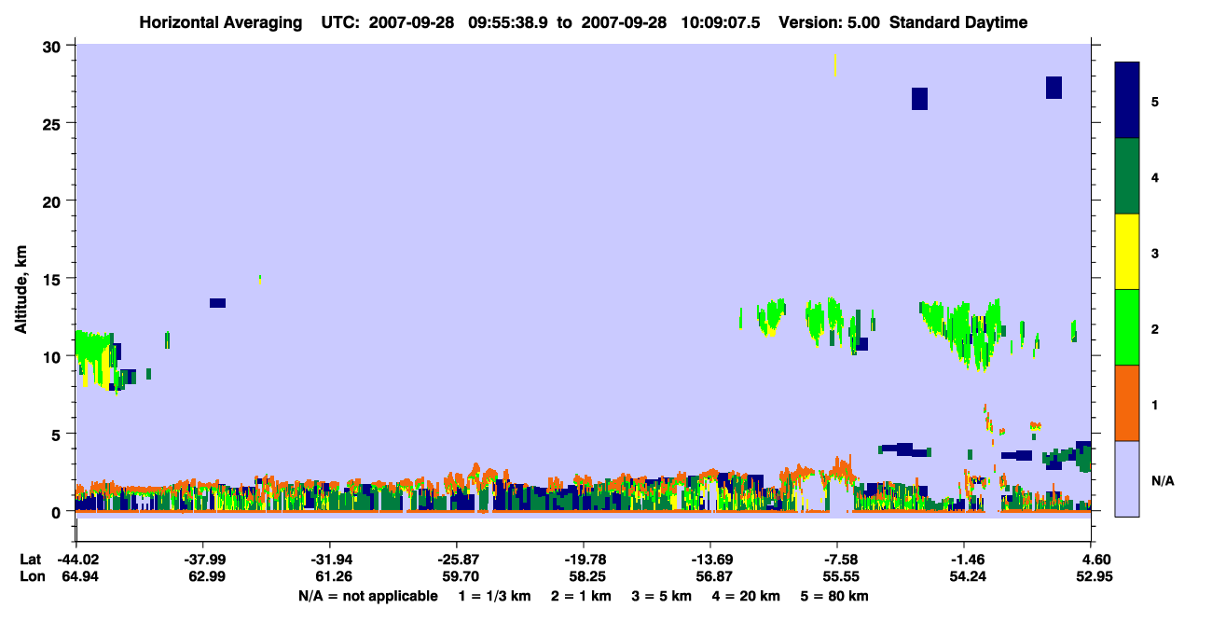Click the latitude value -25.87
Viewport: 1212px width, 622px height.
456,560
